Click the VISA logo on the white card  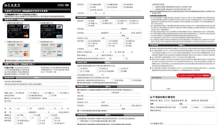click(x=59, y=55)
